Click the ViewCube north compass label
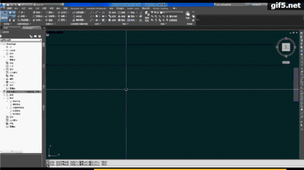The height and width of the screenshot is (170, 304). 286,38
